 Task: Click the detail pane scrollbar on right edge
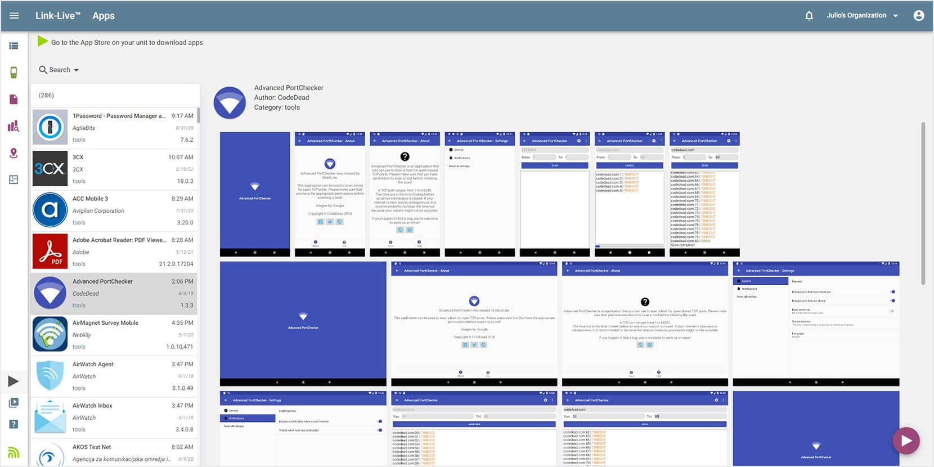tap(923, 203)
